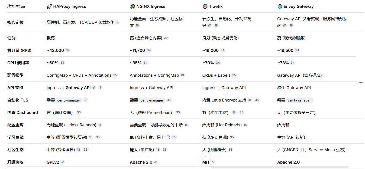Click link icon after TCP/UDP 负载均衡
The image size is (365, 169).
tap(118, 22)
